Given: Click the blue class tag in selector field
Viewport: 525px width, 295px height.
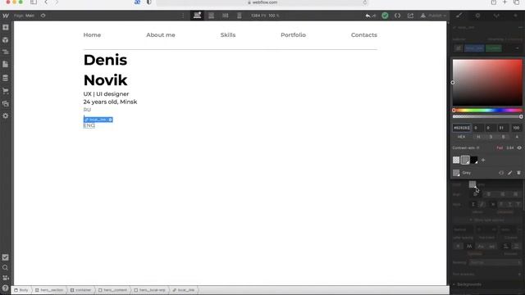Looking at the screenshot, I should coord(474,48).
